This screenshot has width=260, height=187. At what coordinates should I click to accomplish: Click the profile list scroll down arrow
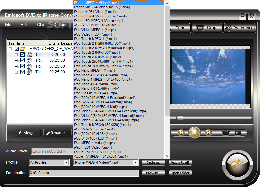point(167,156)
